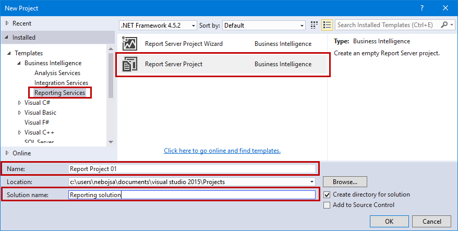The height and width of the screenshot is (231, 458).
Task: Toggle Create directory for solution checkbox
Action: (x=327, y=194)
